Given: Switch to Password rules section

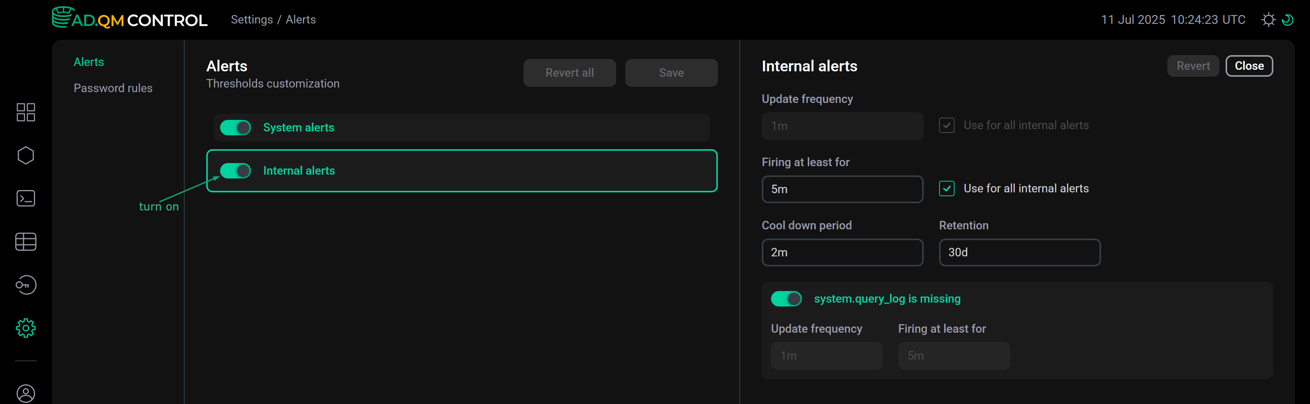Looking at the screenshot, I should tap(113, 88).
